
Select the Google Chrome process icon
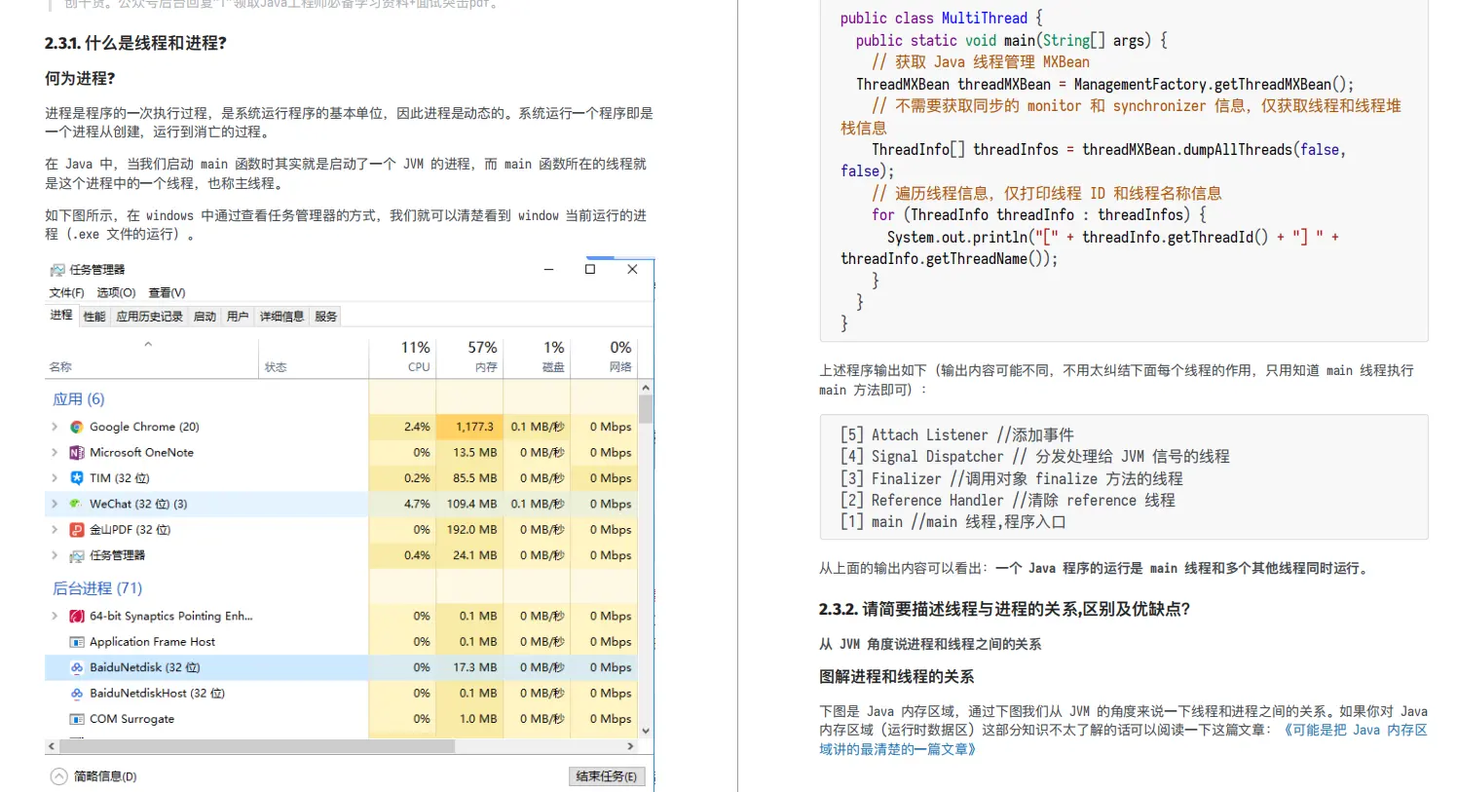tap(75, 427)
